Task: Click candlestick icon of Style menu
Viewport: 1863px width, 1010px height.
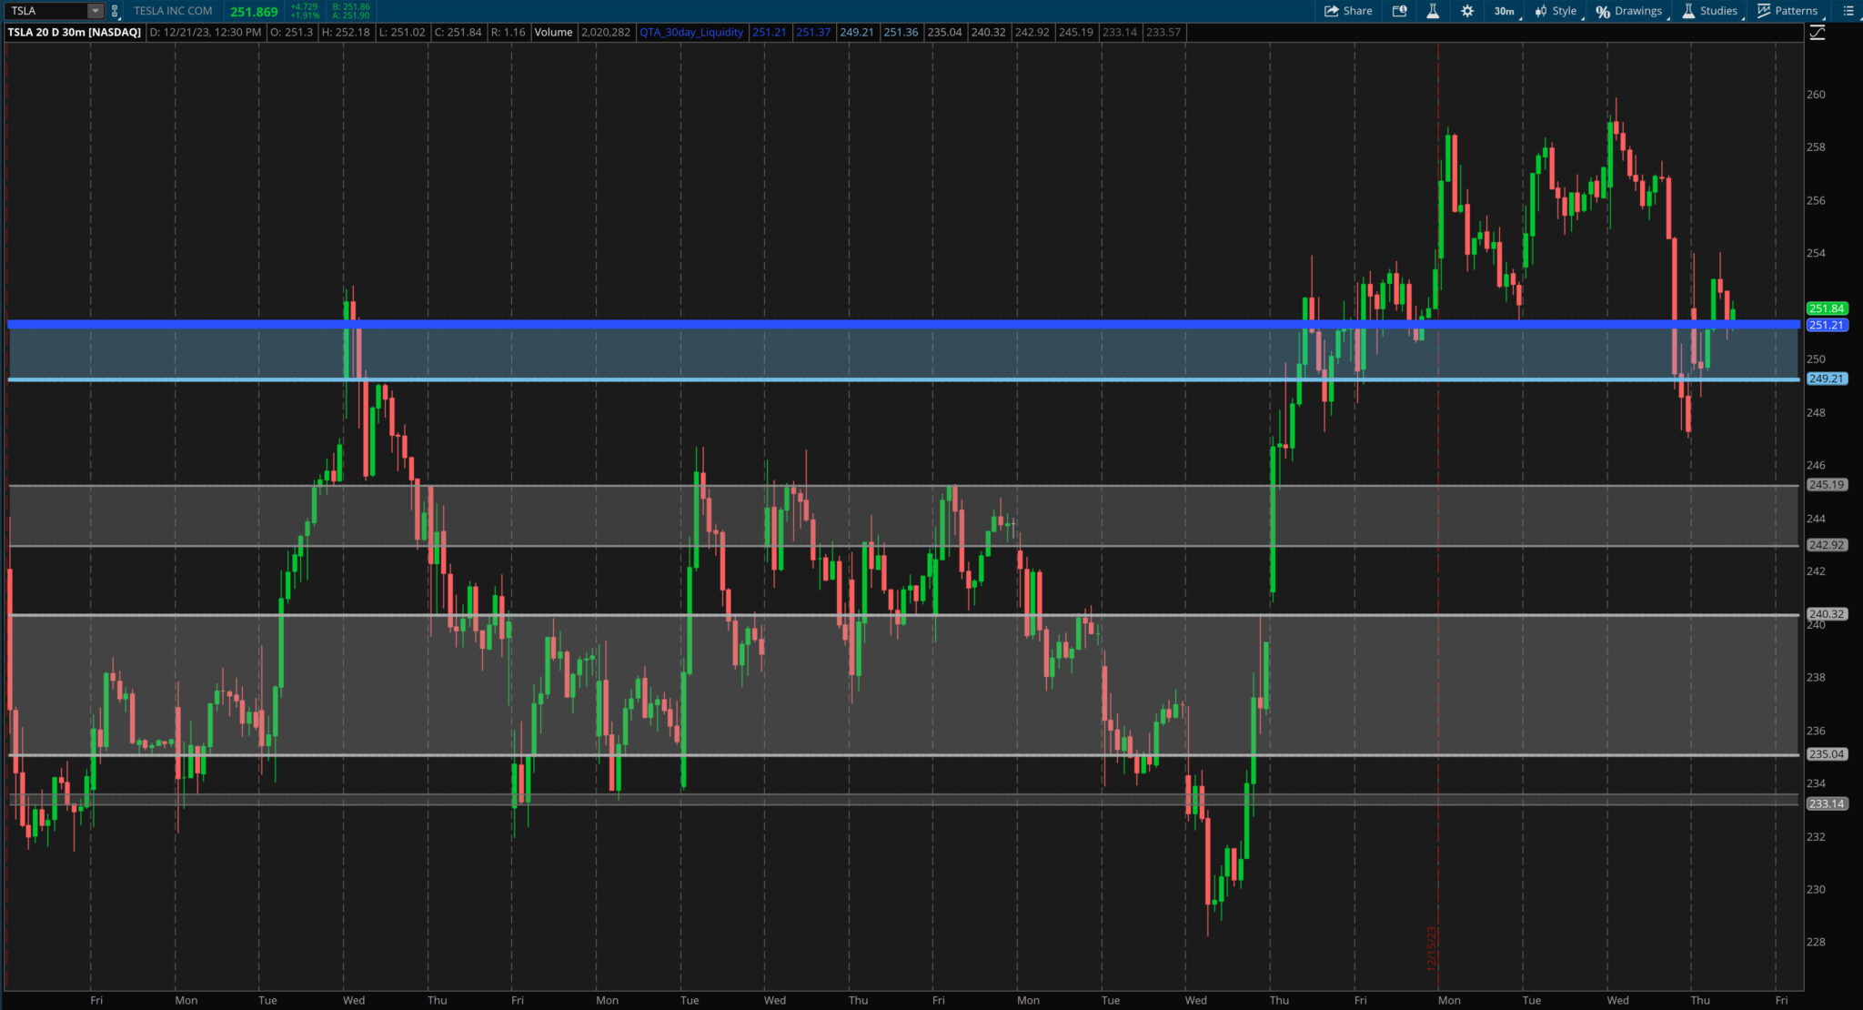Action: point(1541,11)
